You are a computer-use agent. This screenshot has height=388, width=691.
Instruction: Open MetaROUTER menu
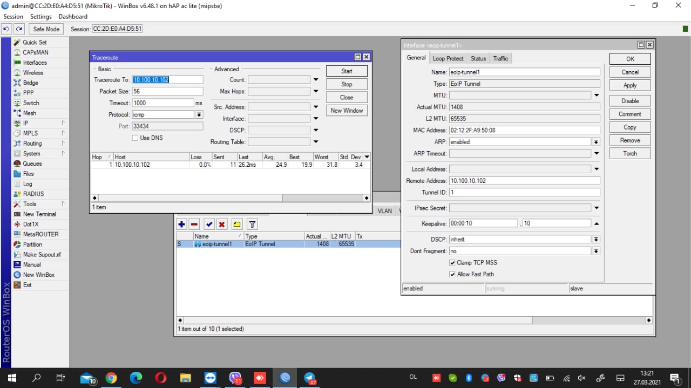[40, 234]
